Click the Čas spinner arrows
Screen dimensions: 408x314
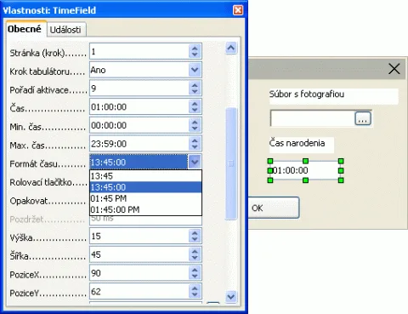coord(195,106)
